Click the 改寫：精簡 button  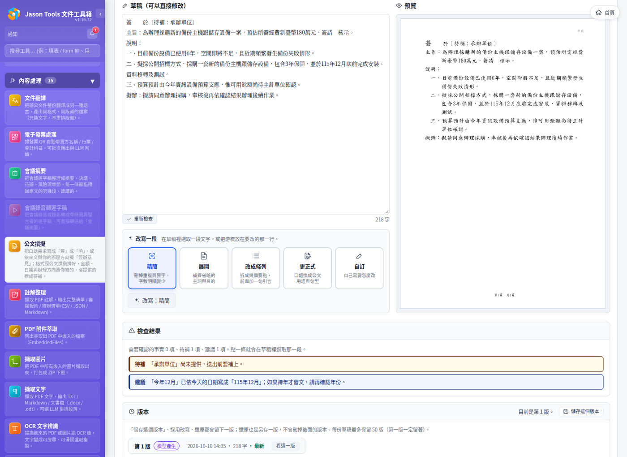click(152, 301)
